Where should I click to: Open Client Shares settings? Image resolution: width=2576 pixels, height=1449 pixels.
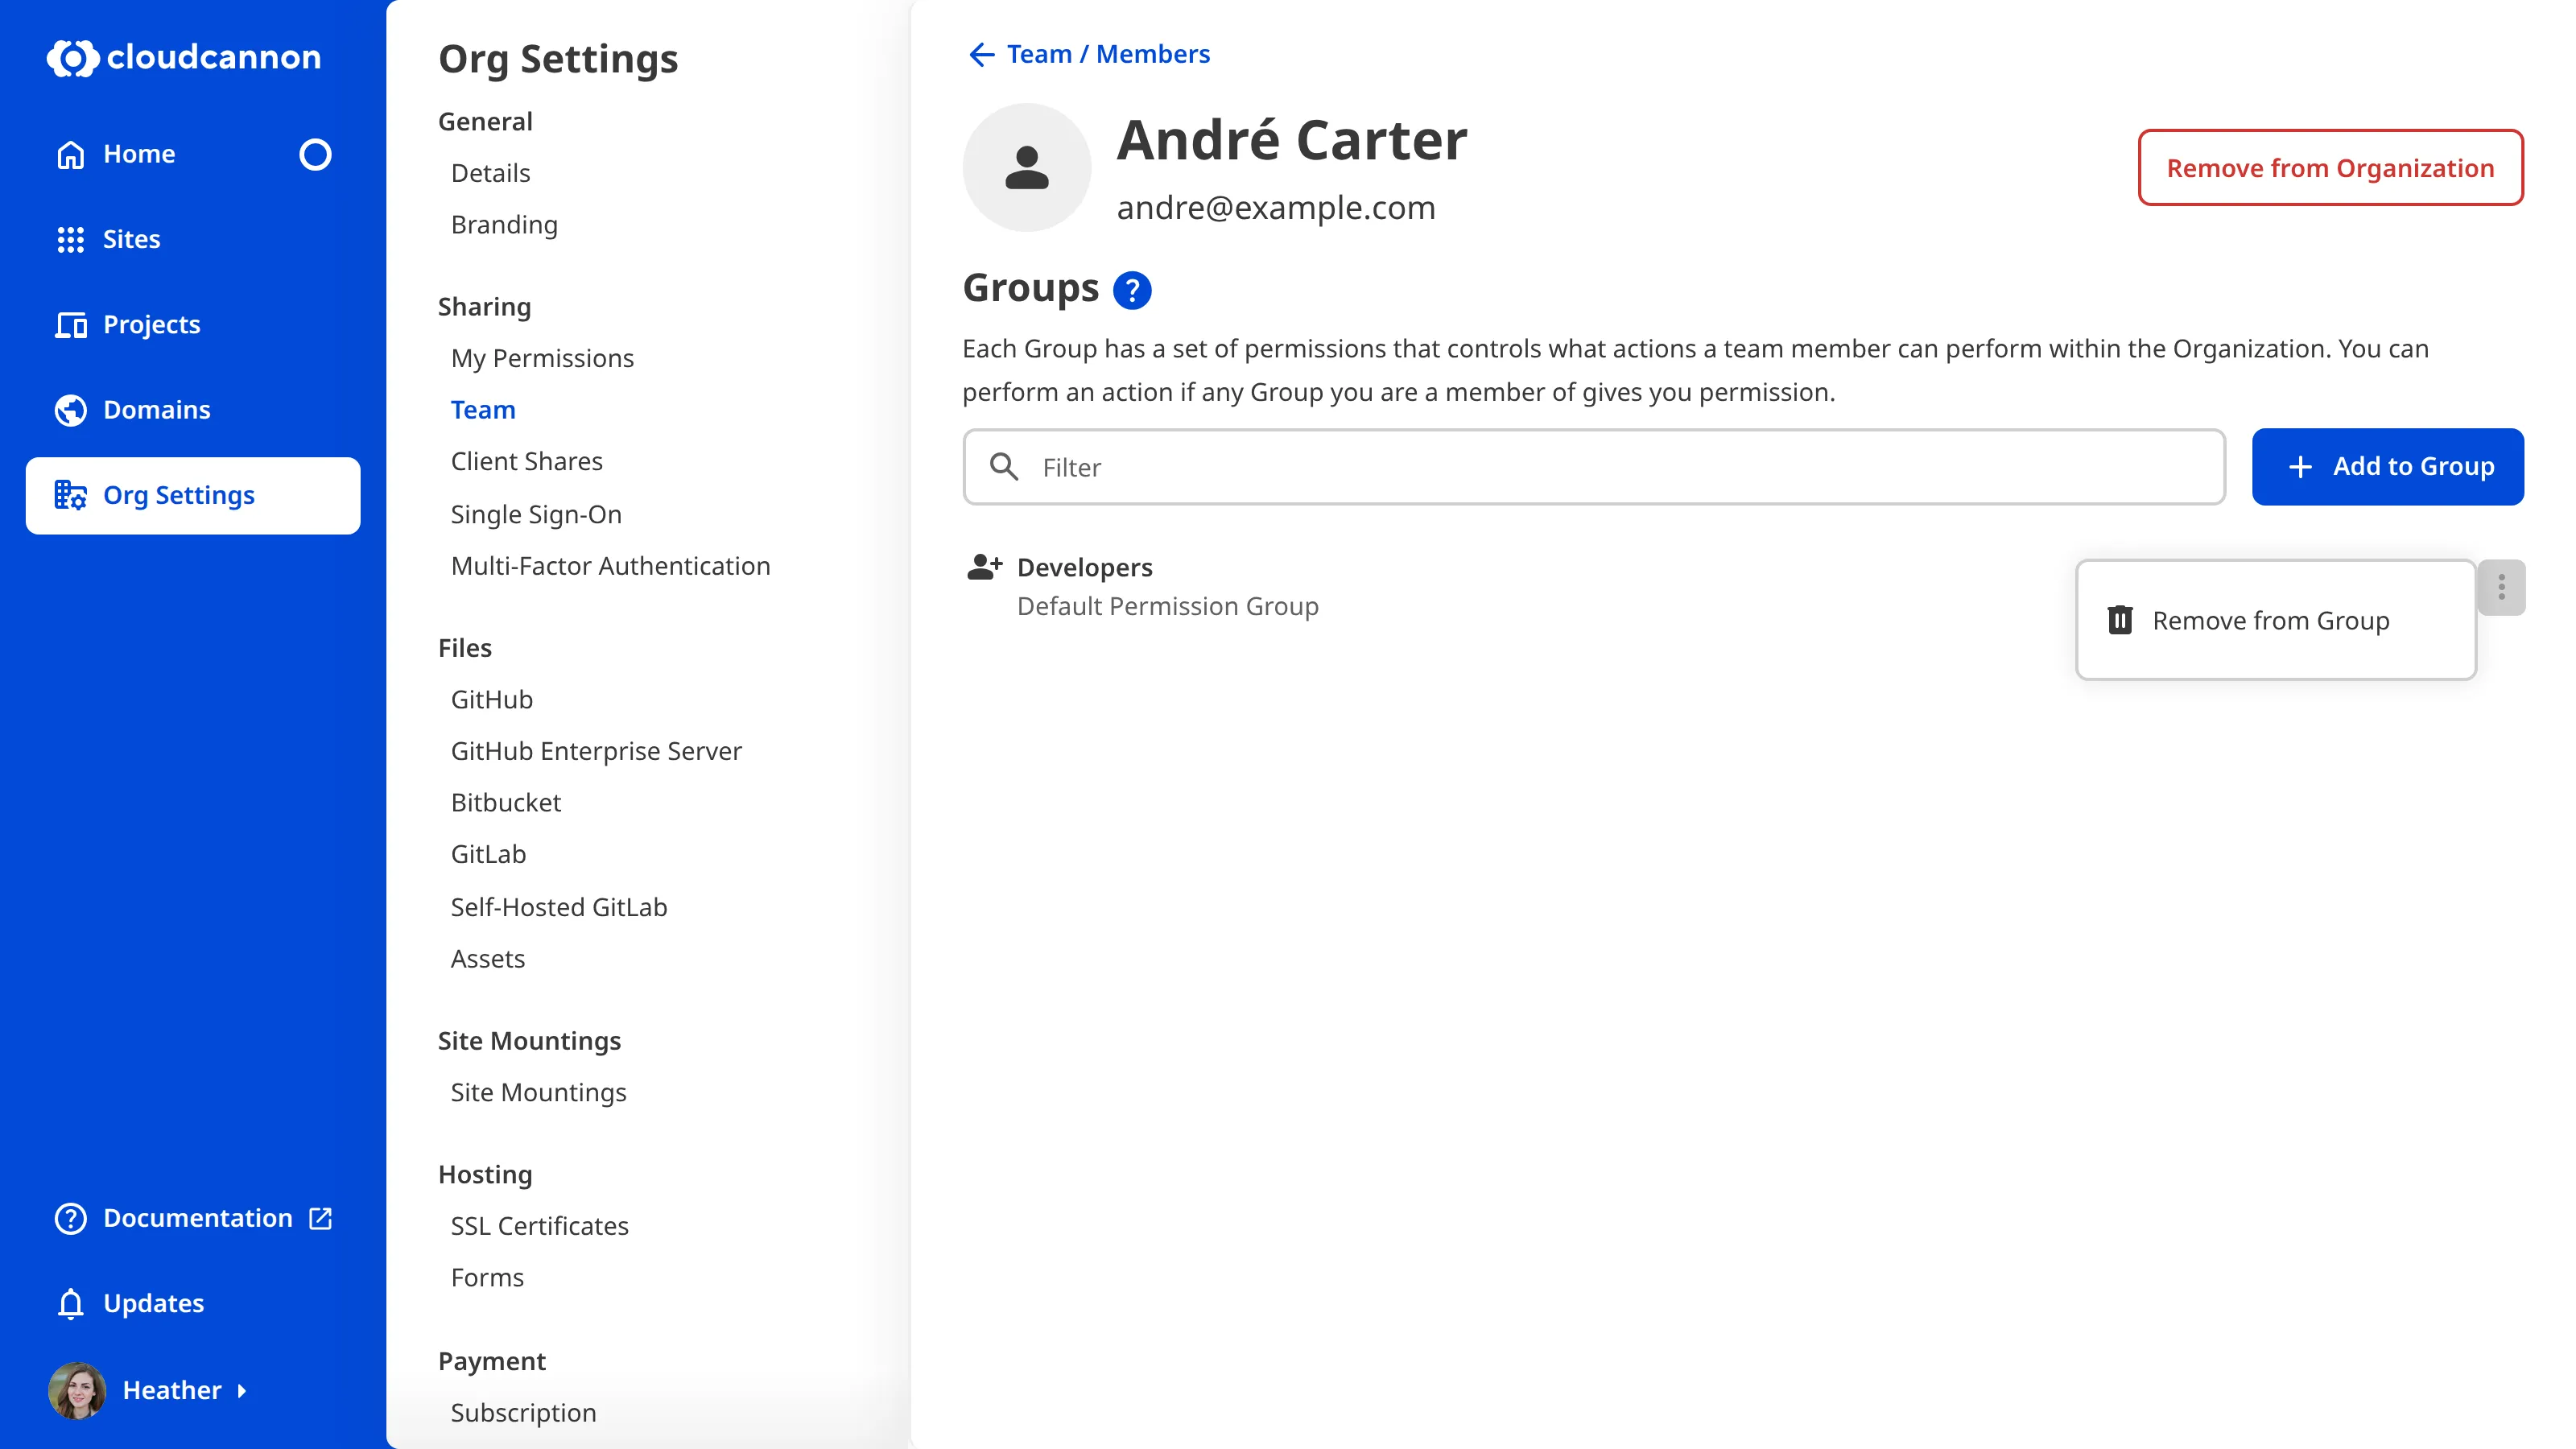pyautogui.click(x=526, y=461)
